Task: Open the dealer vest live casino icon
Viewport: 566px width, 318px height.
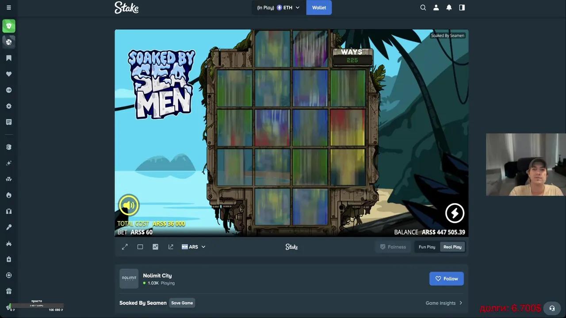Action: [x=9, y=211]
